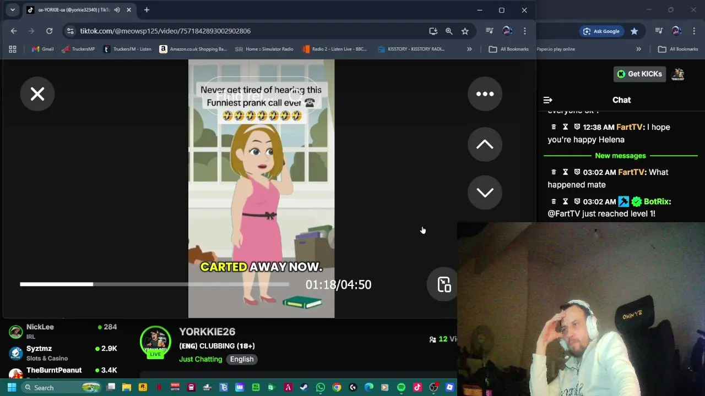Screen dimensions: 705x396
Task: Click the English language tag
Action: pos(242,359)
